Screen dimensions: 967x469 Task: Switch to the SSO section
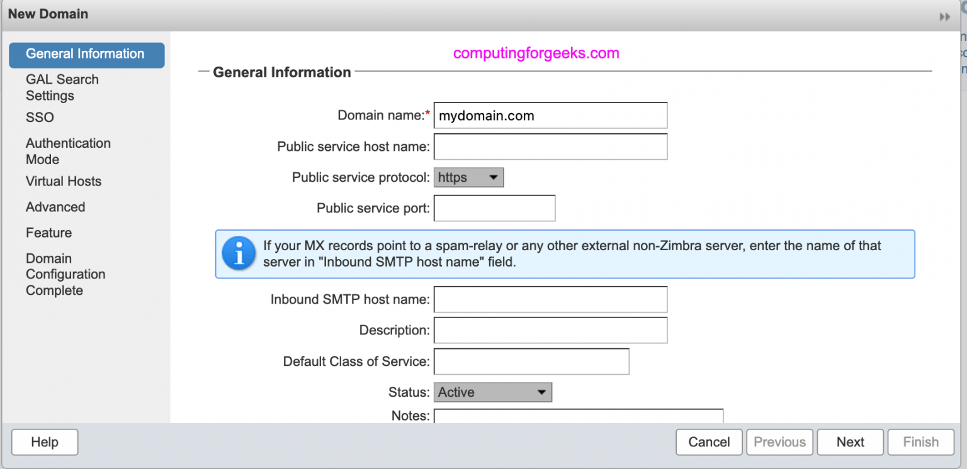39,117
